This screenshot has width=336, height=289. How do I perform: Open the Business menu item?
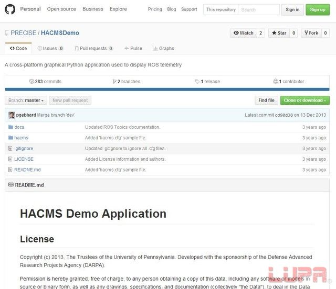(x=93, y=9)
